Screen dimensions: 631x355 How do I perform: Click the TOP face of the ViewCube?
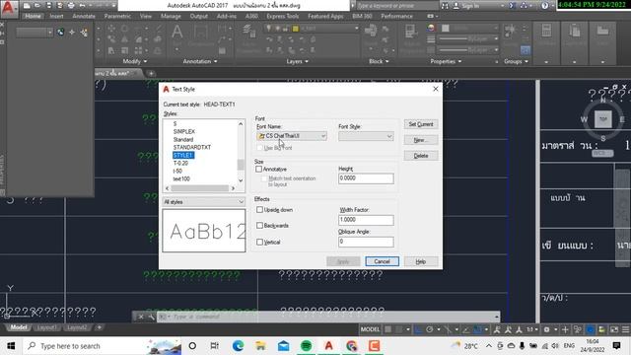[602, 119]
